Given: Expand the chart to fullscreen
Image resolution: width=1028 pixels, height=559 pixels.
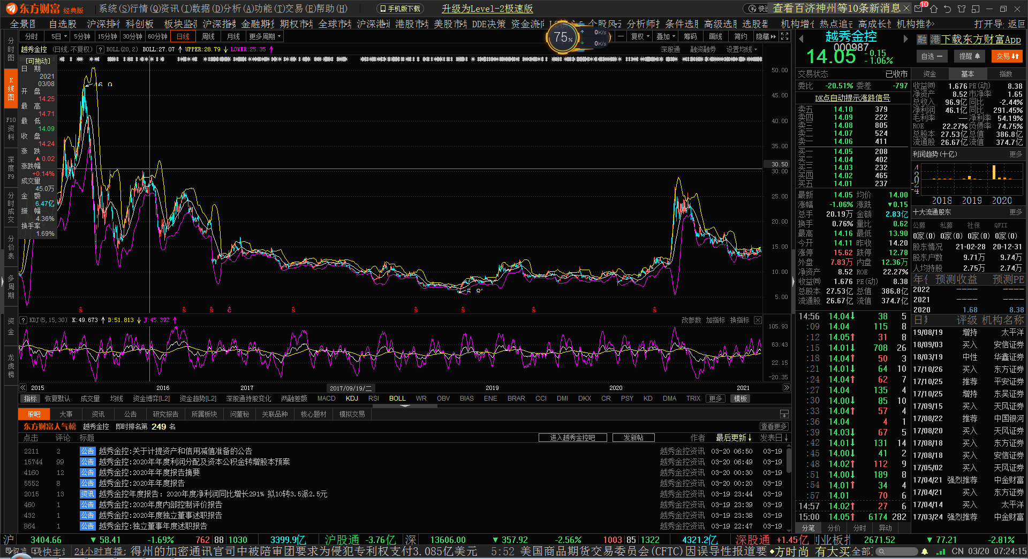Looking at the screenshot, I should pyautogui.click(x=784, y=36).
